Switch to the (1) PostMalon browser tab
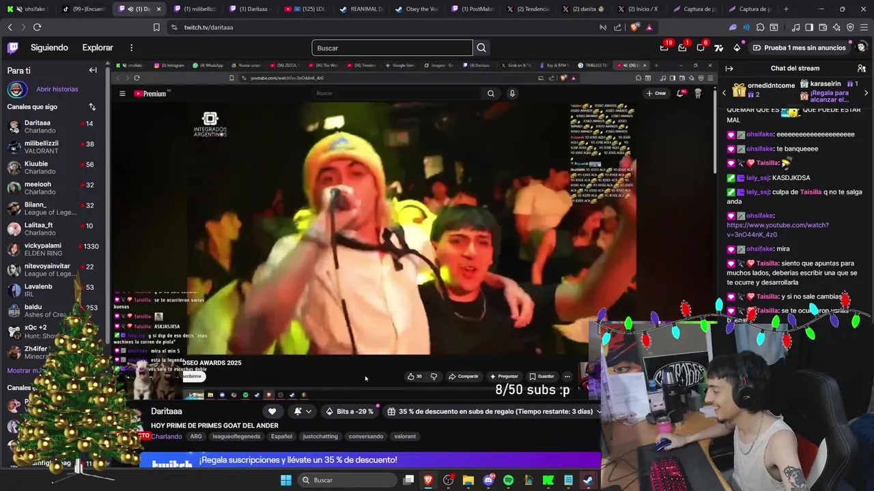This screenshot has width=874, height=491. click(x=473, y=9)
